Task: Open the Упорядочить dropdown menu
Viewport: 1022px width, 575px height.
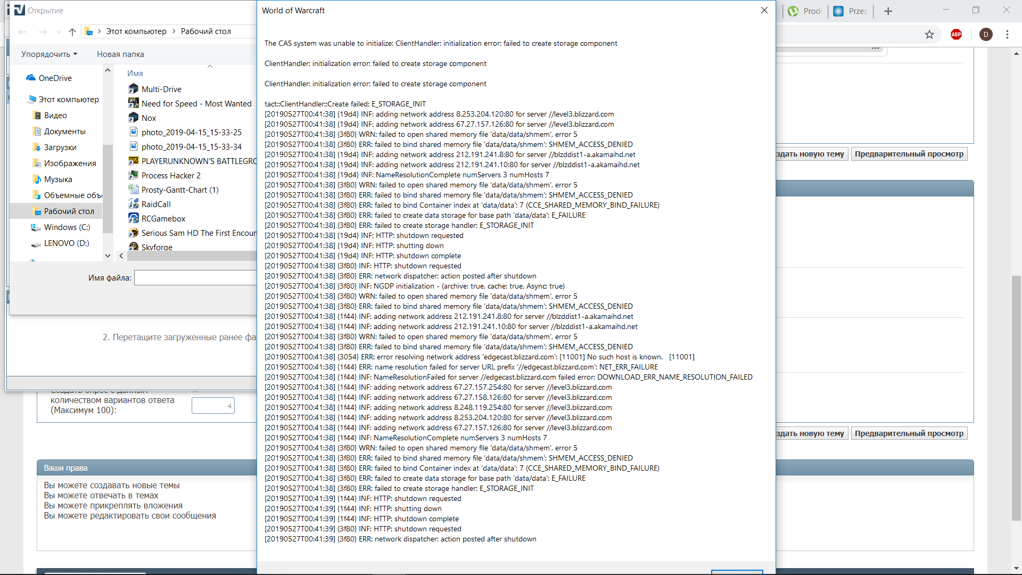Action: (49, 54)
